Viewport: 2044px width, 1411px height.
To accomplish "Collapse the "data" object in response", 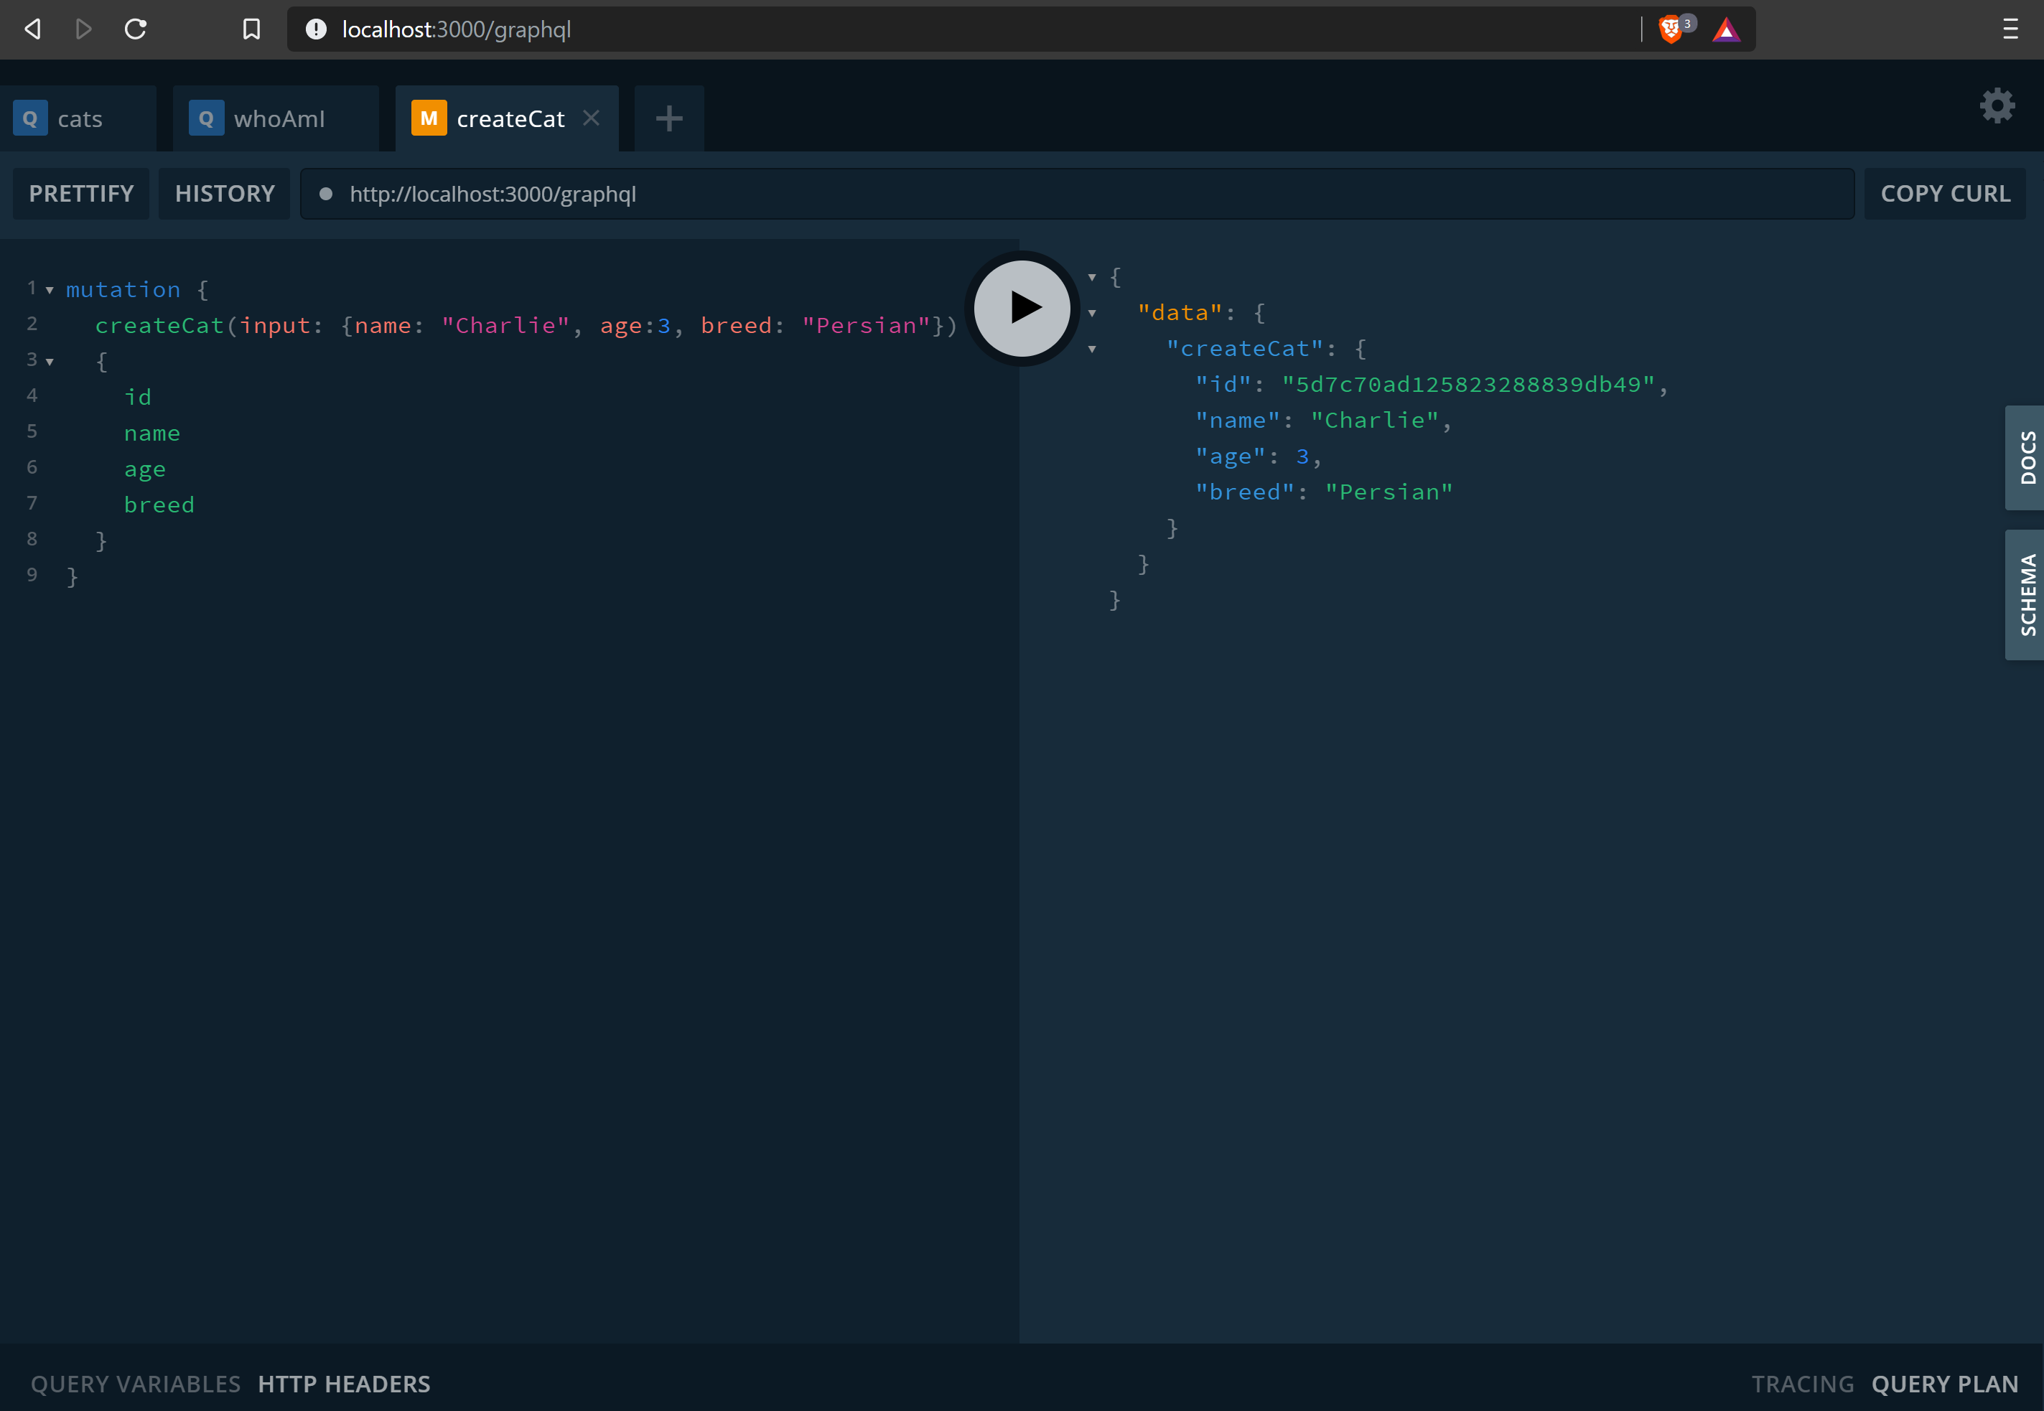I will [1092, 313].
